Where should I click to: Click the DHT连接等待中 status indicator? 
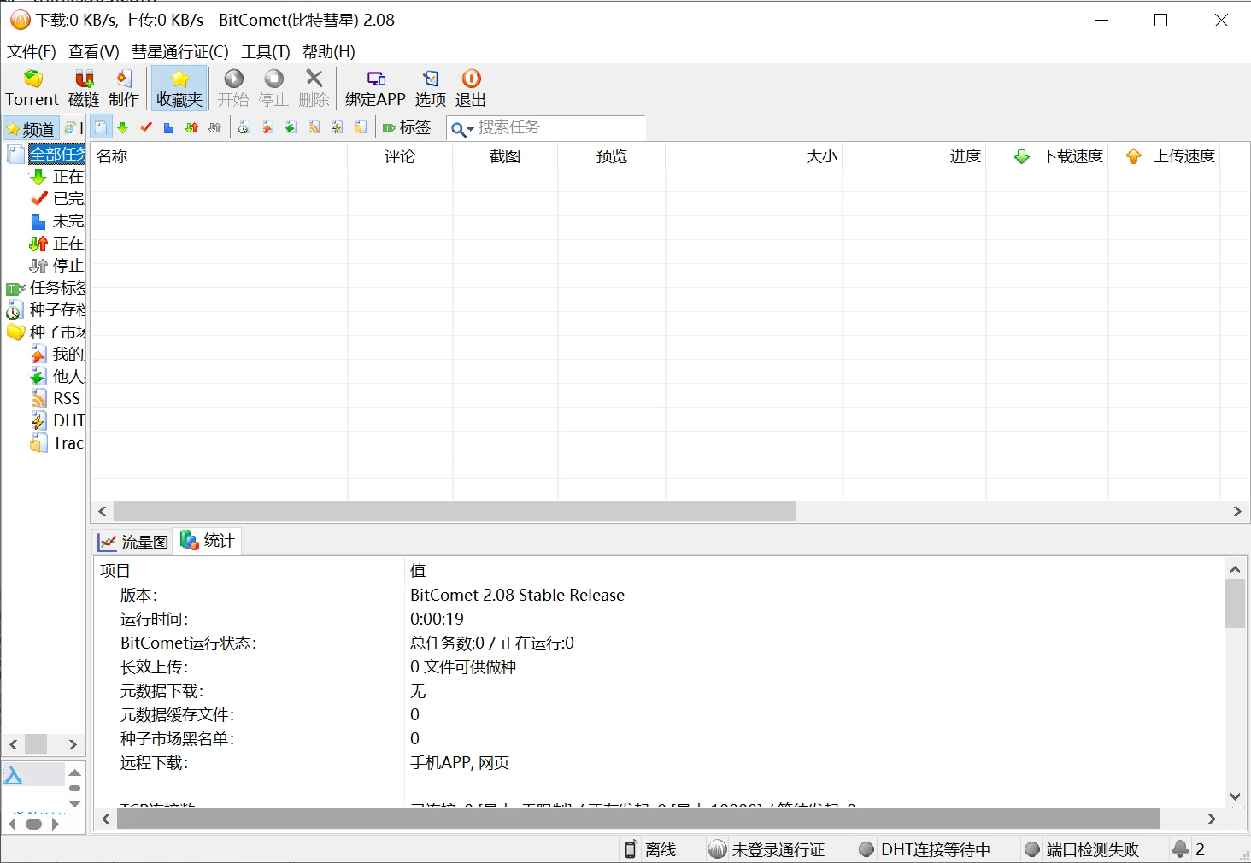pos(925,849)
